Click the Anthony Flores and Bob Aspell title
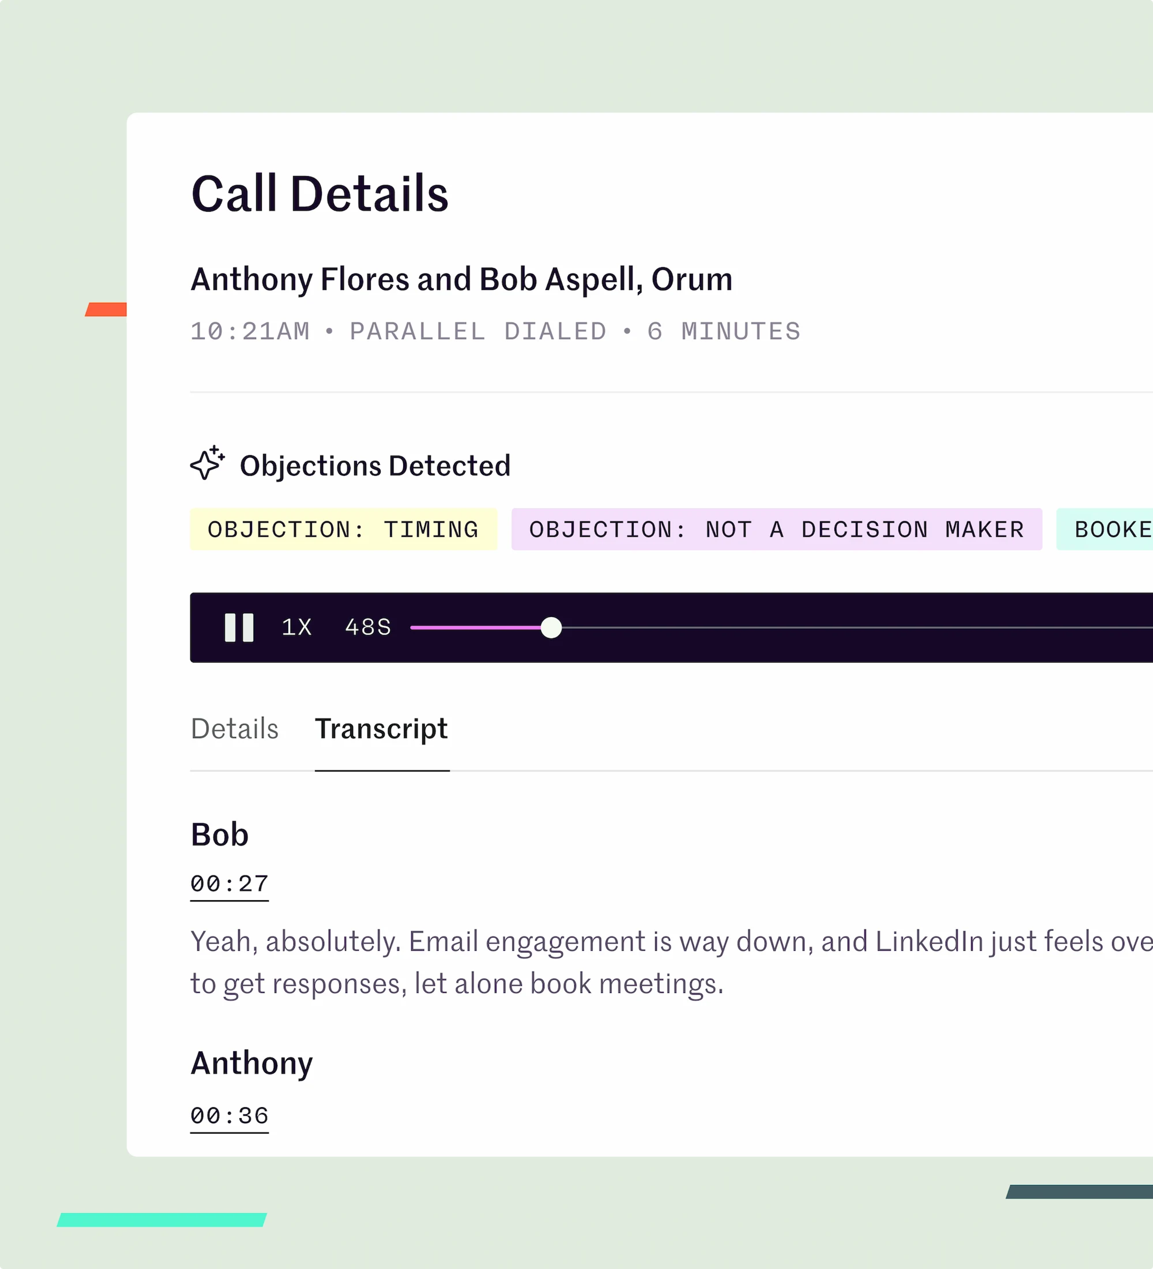Screen dimensions: 1153x1269 (461, 279)
